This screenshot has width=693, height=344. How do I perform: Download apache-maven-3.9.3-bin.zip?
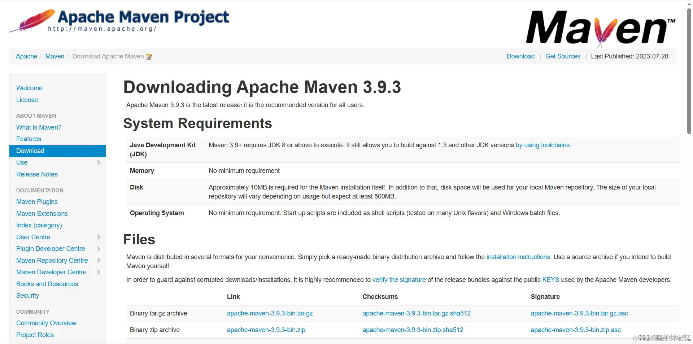(x=266, y=330)
